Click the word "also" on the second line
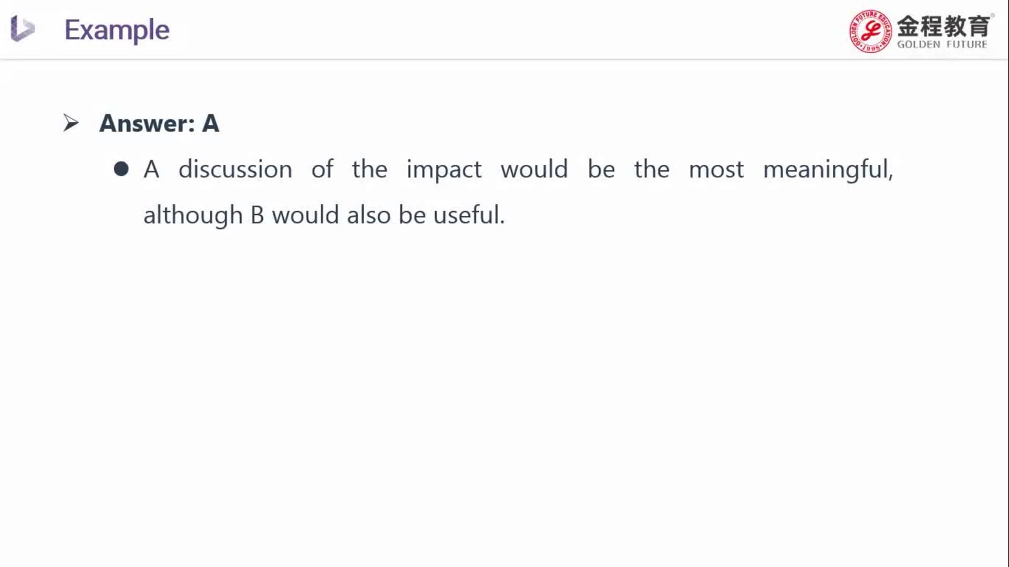 tap(368, 215)
